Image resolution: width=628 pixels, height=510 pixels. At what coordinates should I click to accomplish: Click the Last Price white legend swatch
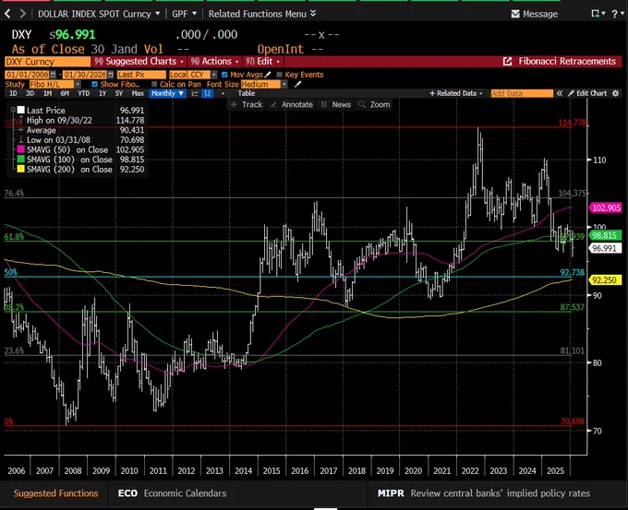click(x=21, y=110)
